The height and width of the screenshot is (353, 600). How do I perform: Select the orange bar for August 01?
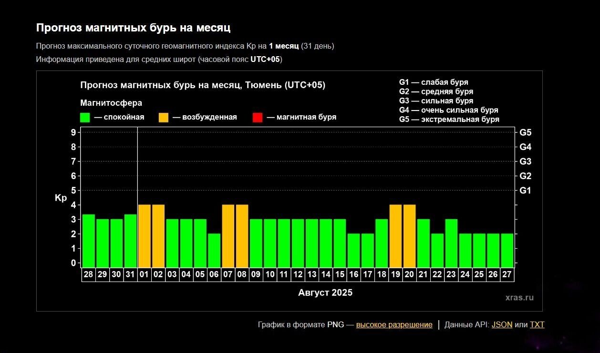point(145,236)
